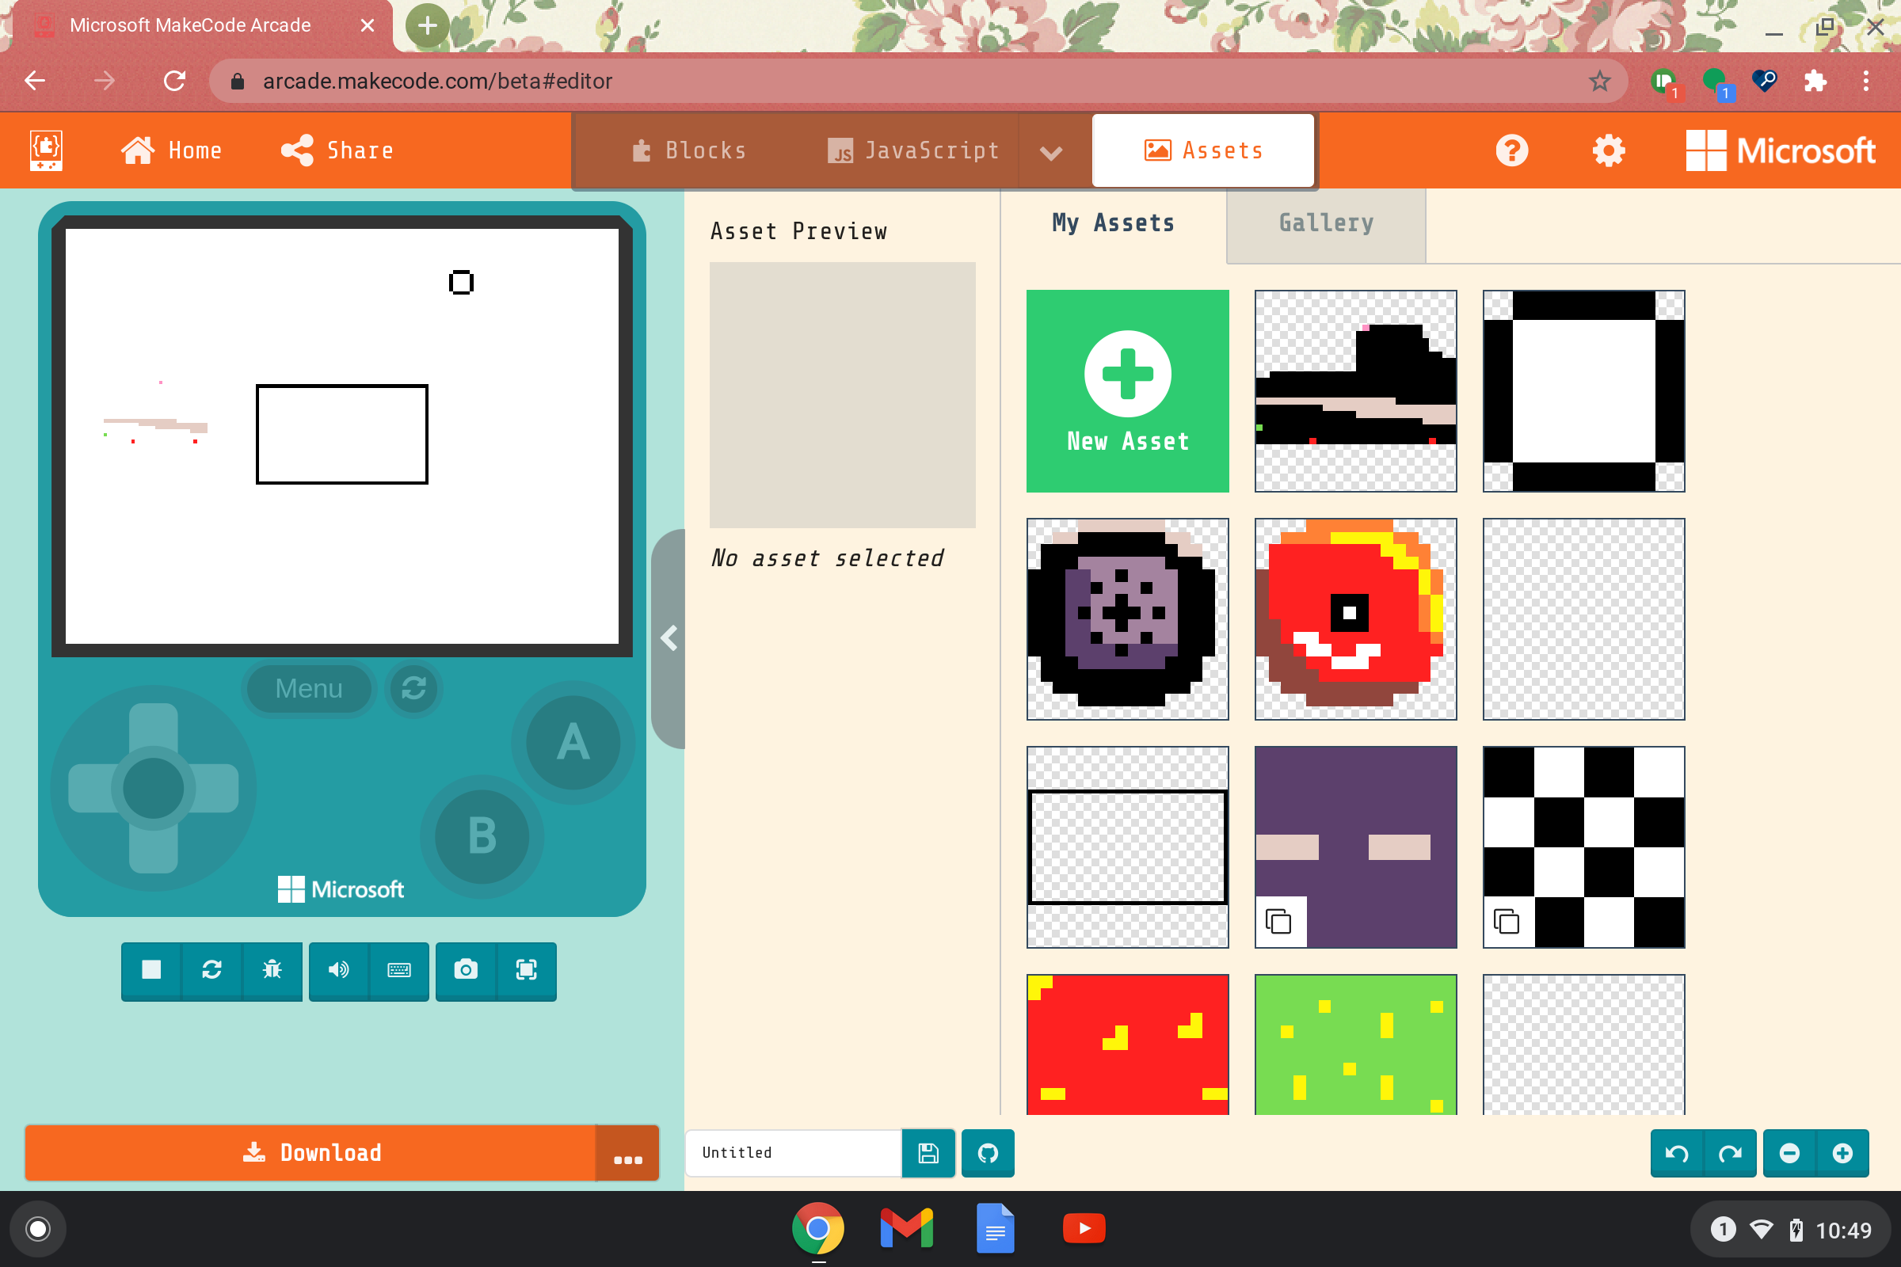Screen dimensions: 1901x1267
Task: Open the Help menu question mark
Action: (1511, 151)
